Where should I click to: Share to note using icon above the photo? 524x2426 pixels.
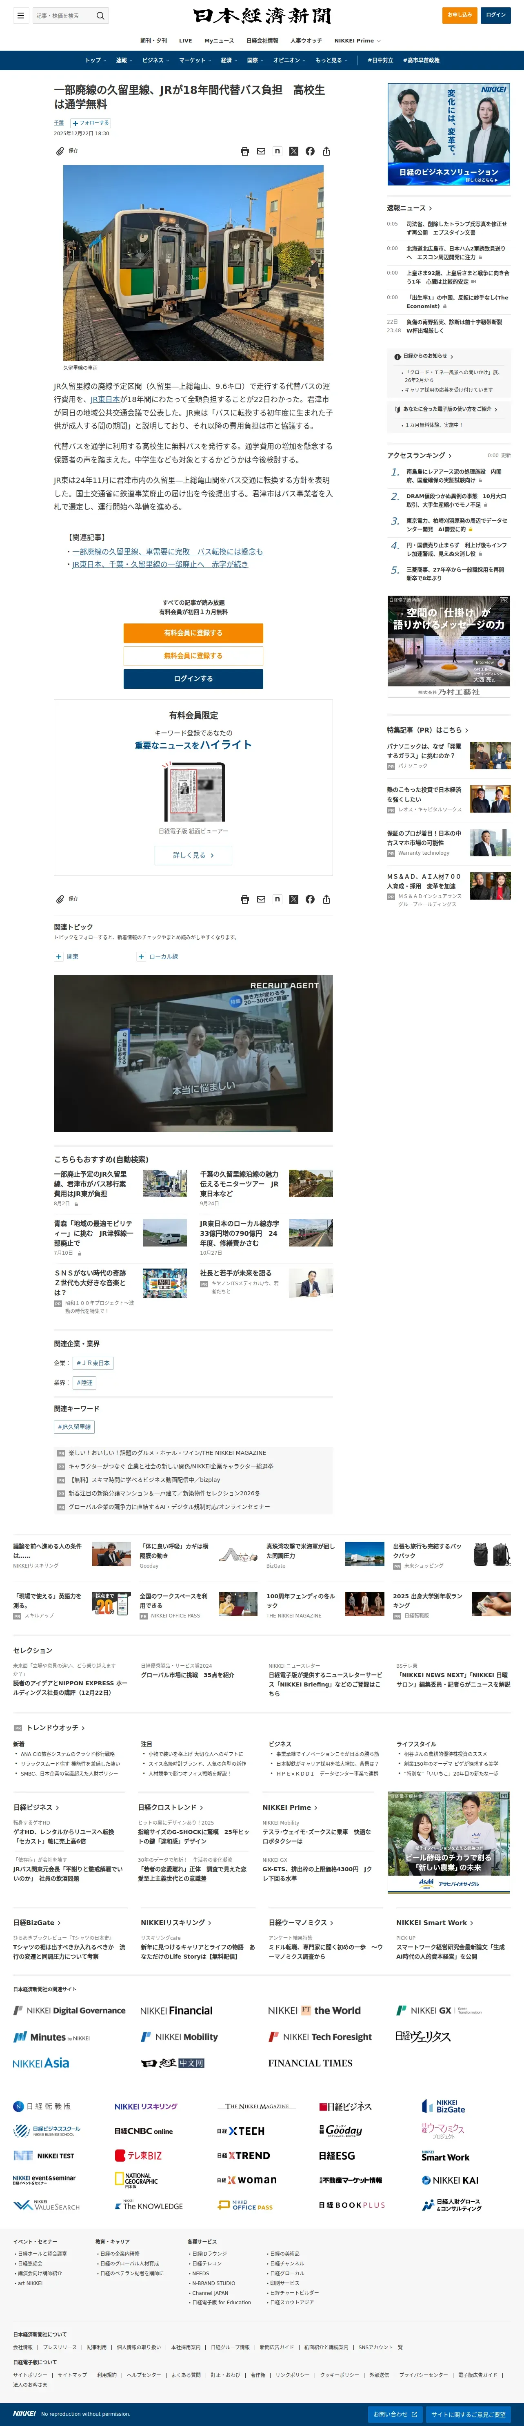[x=278, y=151]
